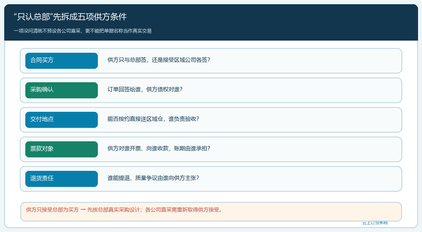Click the conclusion note 供方只接受总部为买方
This screenshot has height=232, width=422.
pyautogui.click(x=211, y=212)
